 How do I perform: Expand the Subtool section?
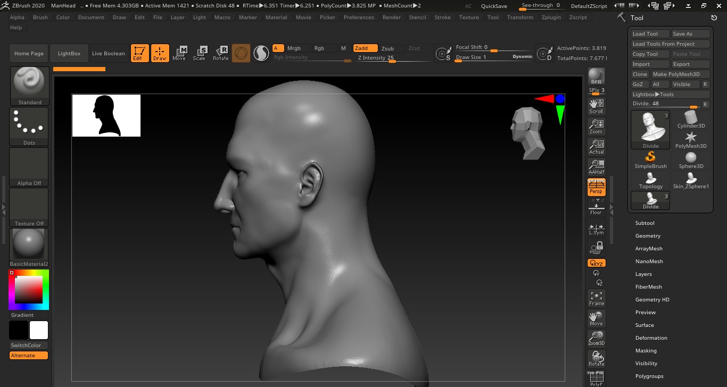click(x=645, y=223)
